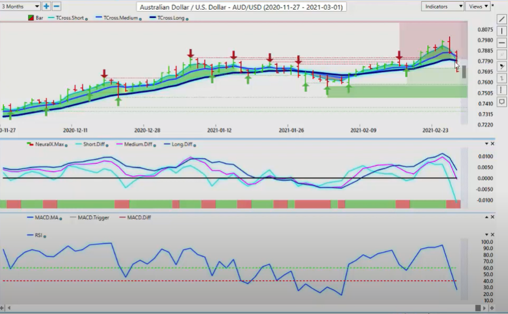Click the RSI 100.0 axis label
The width and height of the screenshot is (508, 314).
tap(487, 242)
